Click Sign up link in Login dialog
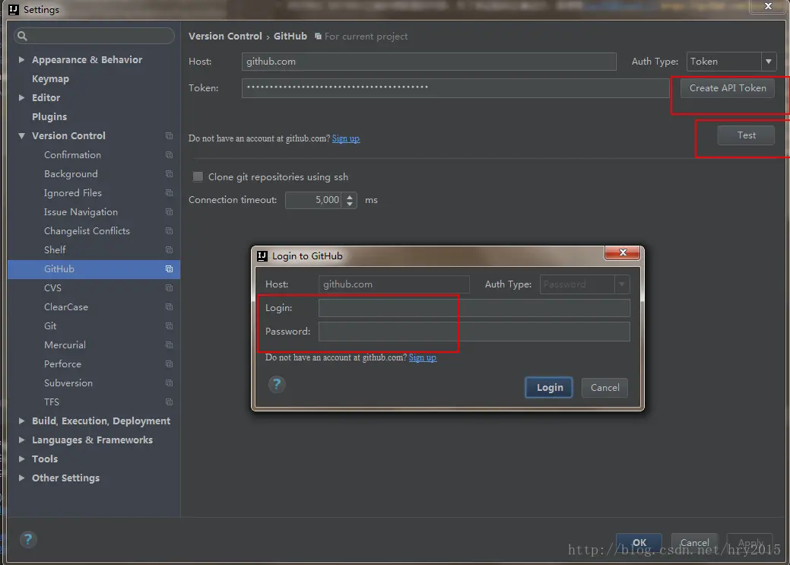Viewport: 790px width, 565px height. [x=423, y=357]
